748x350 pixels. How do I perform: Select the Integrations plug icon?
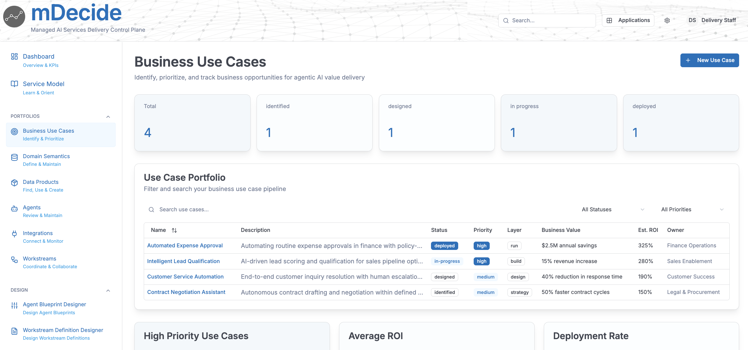point(14,234)
